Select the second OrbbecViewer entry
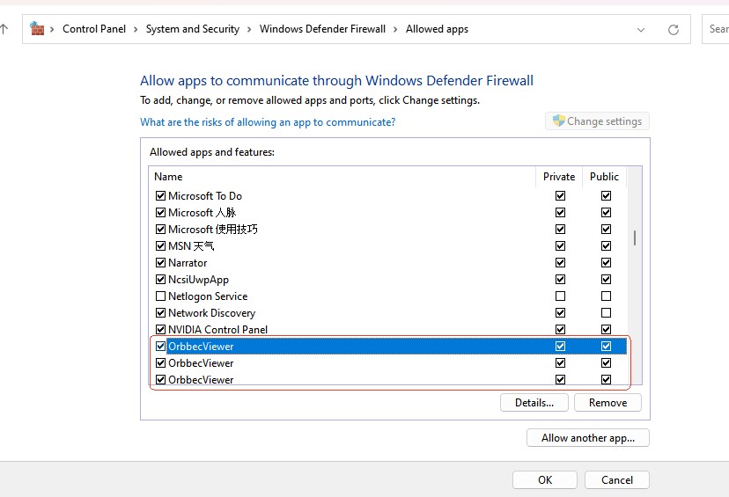729x497 pixels. pos(201,363)
